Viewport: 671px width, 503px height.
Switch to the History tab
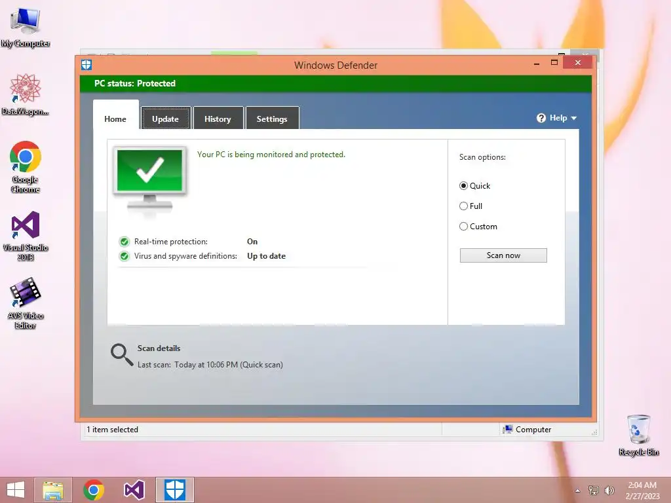click(x=218, y=119)
